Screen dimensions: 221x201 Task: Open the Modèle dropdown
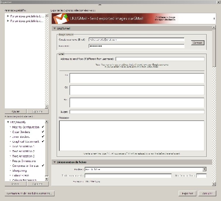click(x=204, y=169)
